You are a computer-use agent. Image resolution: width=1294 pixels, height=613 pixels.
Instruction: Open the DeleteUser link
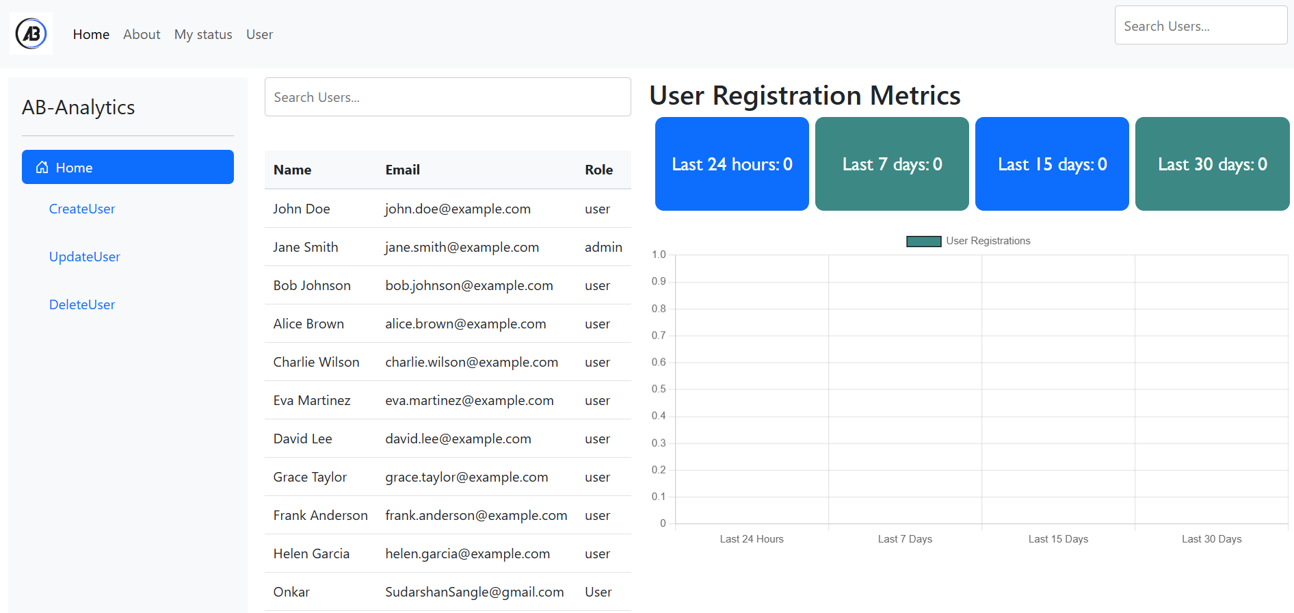point(82,304)
